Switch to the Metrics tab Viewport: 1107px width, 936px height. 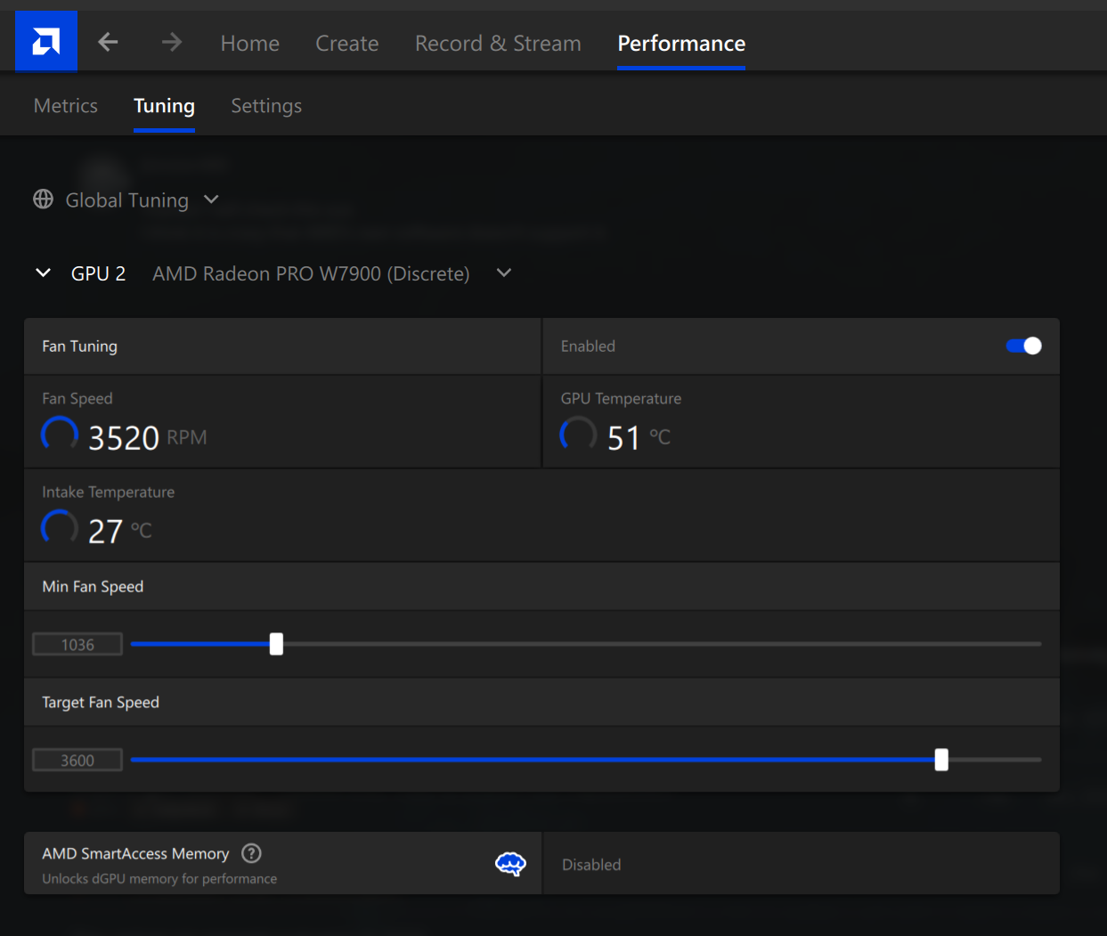pos(66,106)
